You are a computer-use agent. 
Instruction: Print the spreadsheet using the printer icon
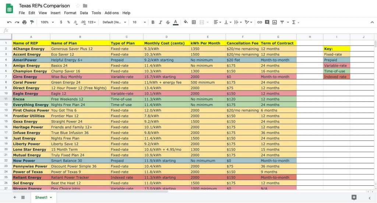(24, 22)
